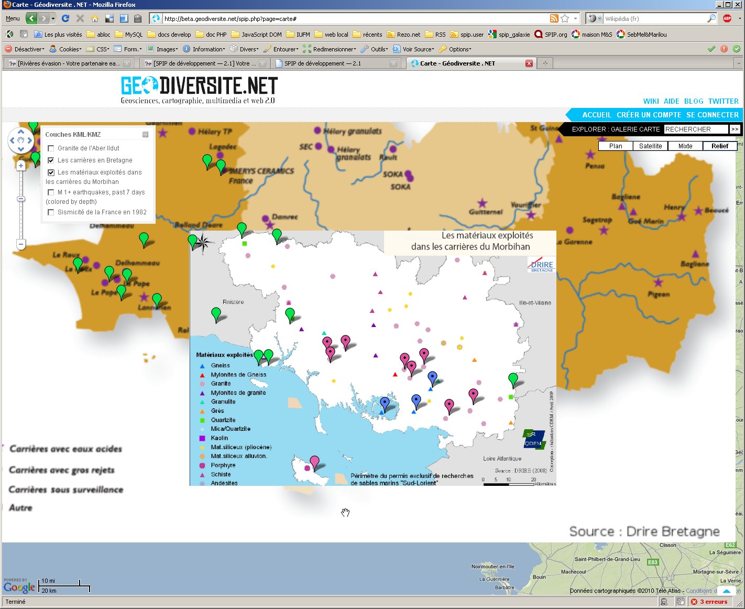Pan the map left with the arrow
This screenshot has width=745, height=609.
[x=12, y=140]
